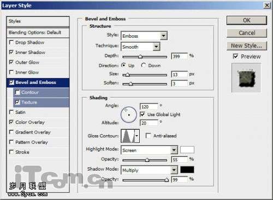Select Blending Options: Default
273x200 pixels.
tap(38, 33)
